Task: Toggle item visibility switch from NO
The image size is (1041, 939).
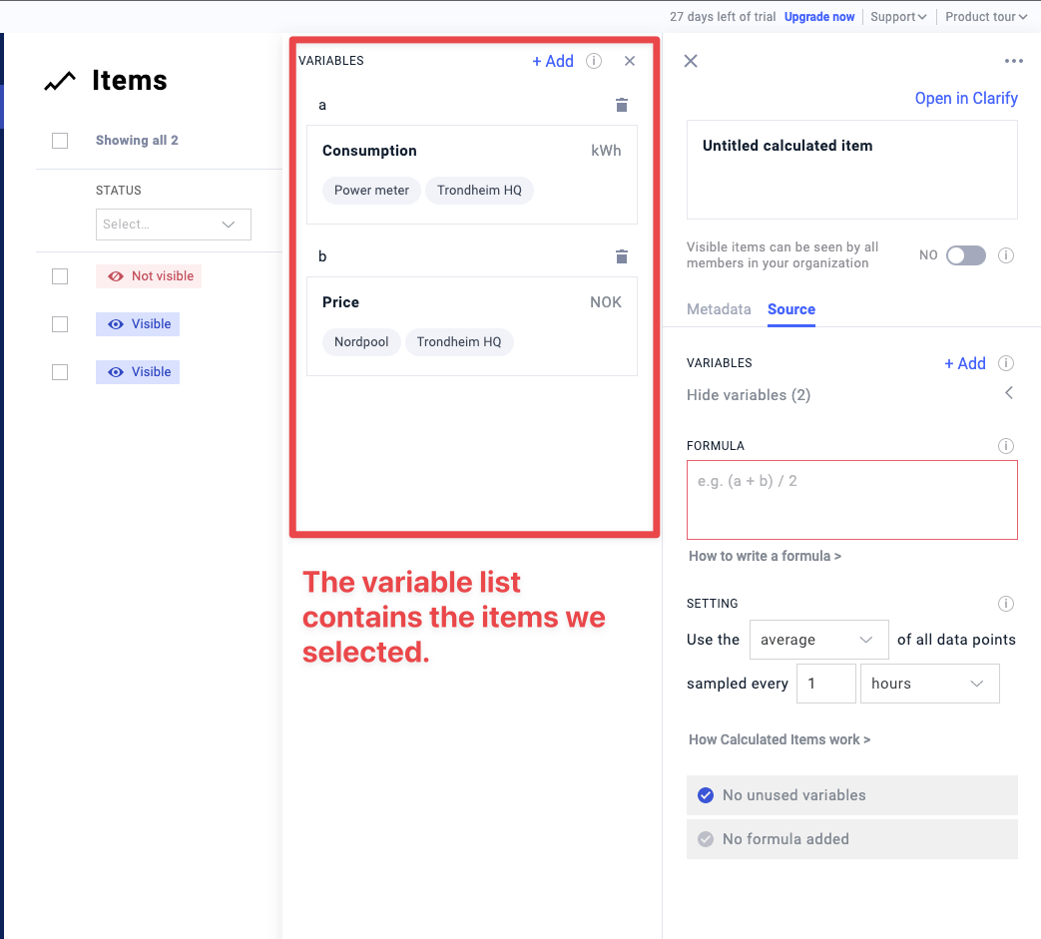Action: (965, 255)
